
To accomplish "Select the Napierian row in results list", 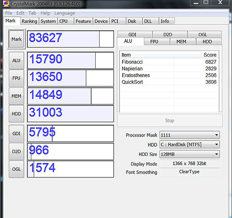I will point(169,69).
